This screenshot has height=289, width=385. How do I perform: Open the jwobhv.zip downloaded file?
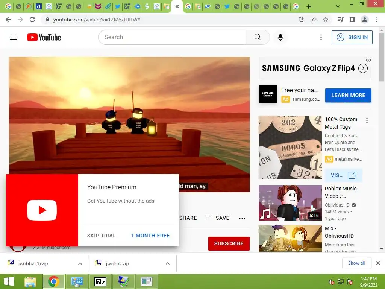click(x=117, y=263)
